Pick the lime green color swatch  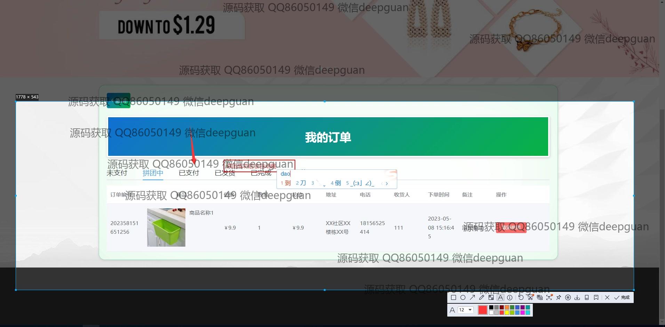512,312
